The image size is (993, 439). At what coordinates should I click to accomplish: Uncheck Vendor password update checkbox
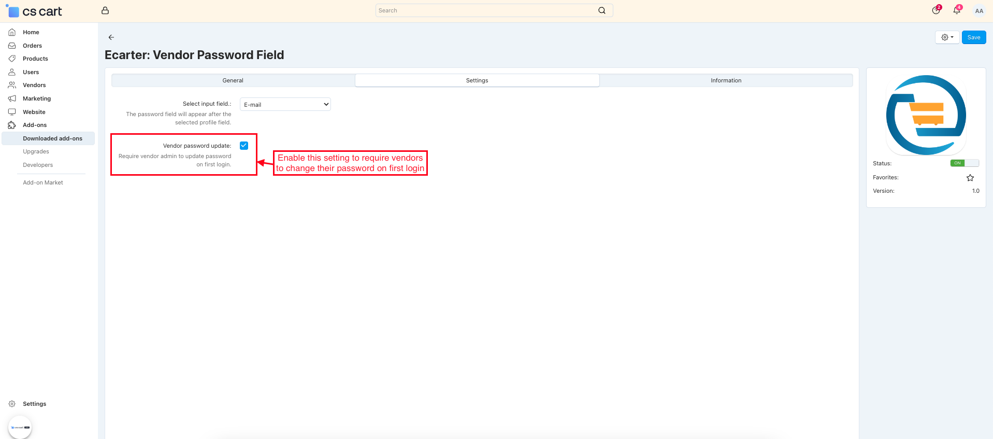pyautogui.click(x=244, y=146)
